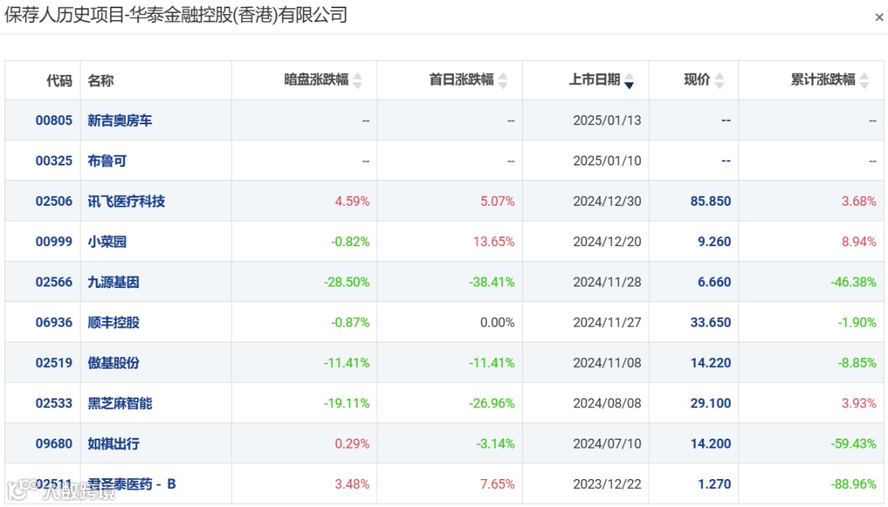Viewport: 888px width, 507px height.
Task: Select listing date 2024/11/28
Action: (x=607, y=281)
